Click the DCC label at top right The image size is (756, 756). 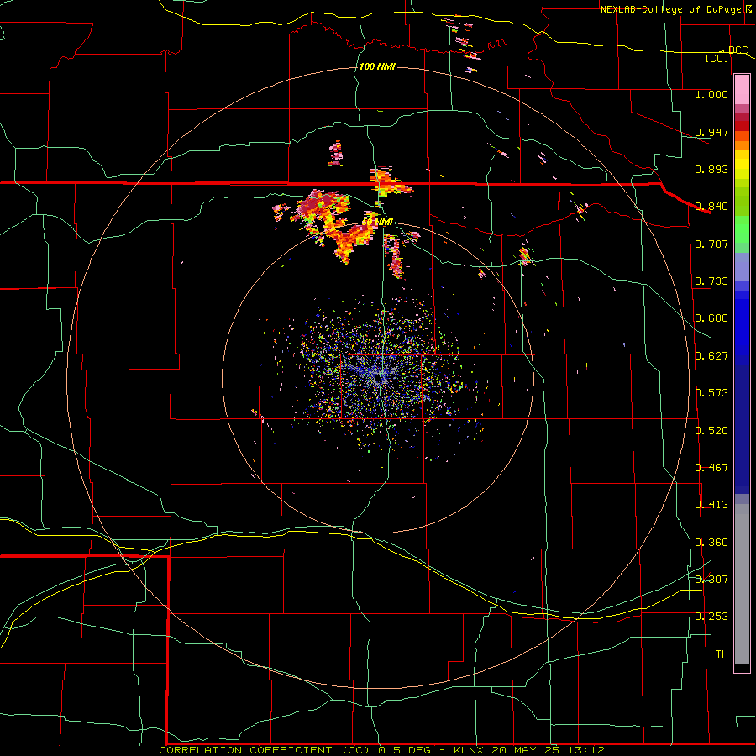click(738, 50)
